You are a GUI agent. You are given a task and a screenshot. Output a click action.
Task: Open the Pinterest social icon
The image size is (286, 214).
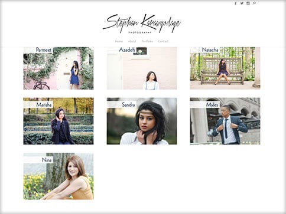[x=255, y=3]
